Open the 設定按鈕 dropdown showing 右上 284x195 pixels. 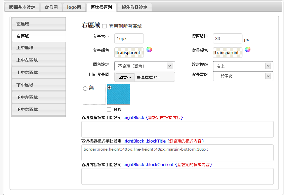[243, 66]
